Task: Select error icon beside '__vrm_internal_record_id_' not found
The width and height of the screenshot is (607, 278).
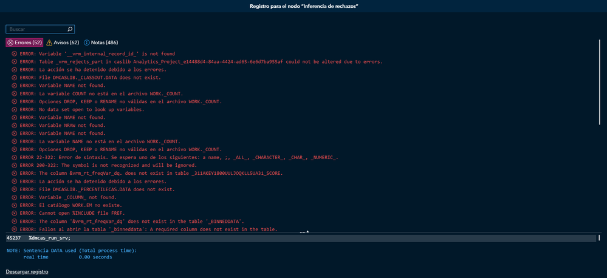Action: point(15,54)
